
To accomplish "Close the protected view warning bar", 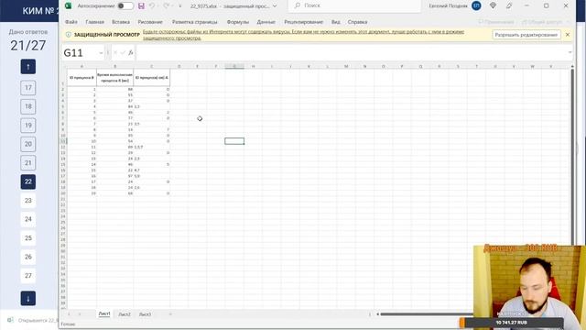I will coord(568,35).
